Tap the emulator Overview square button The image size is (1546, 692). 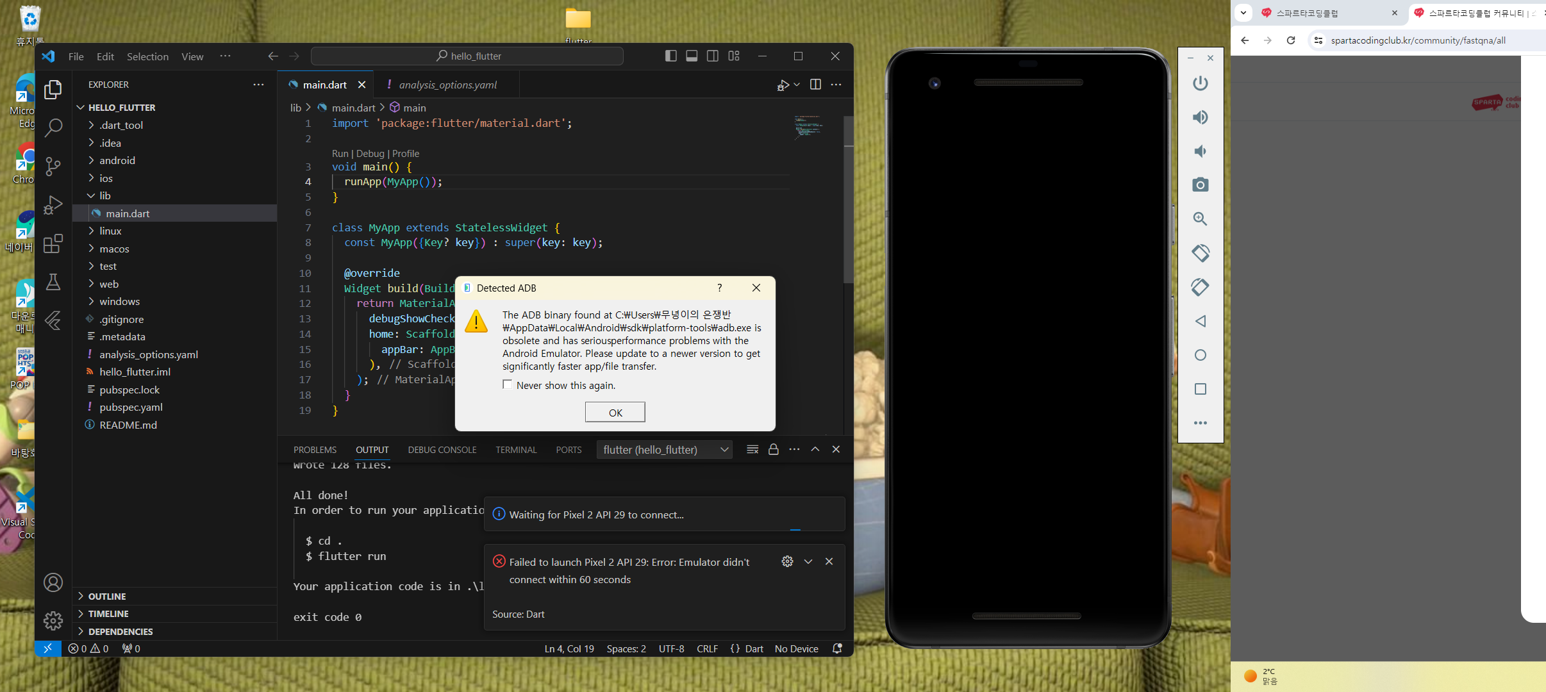[1201, 389]
